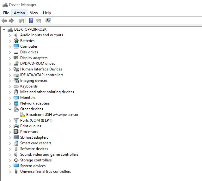Open Help via blue question mark icon
The image size is (202, 181).
pos(31,21)
